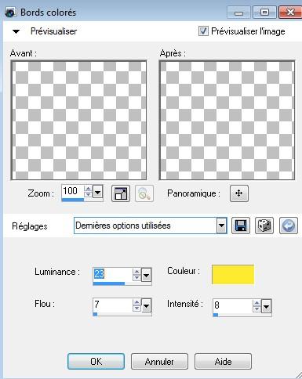Click inside the Luminance input field

(x=113, y=274)
